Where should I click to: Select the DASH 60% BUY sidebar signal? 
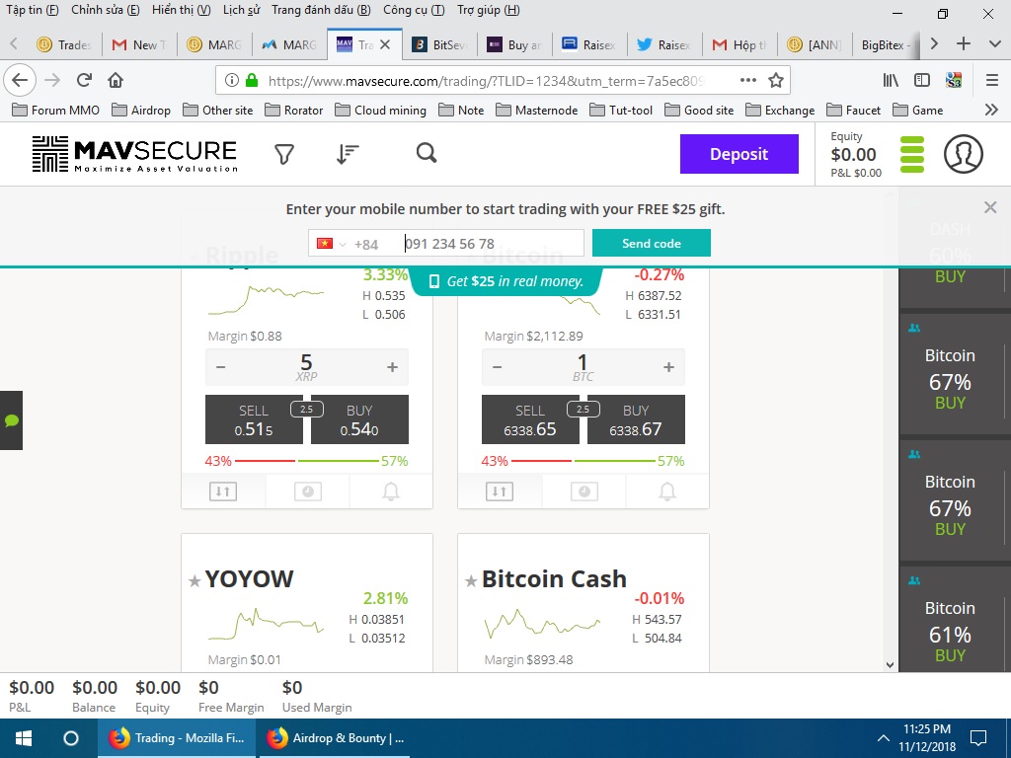coord(950,253)
